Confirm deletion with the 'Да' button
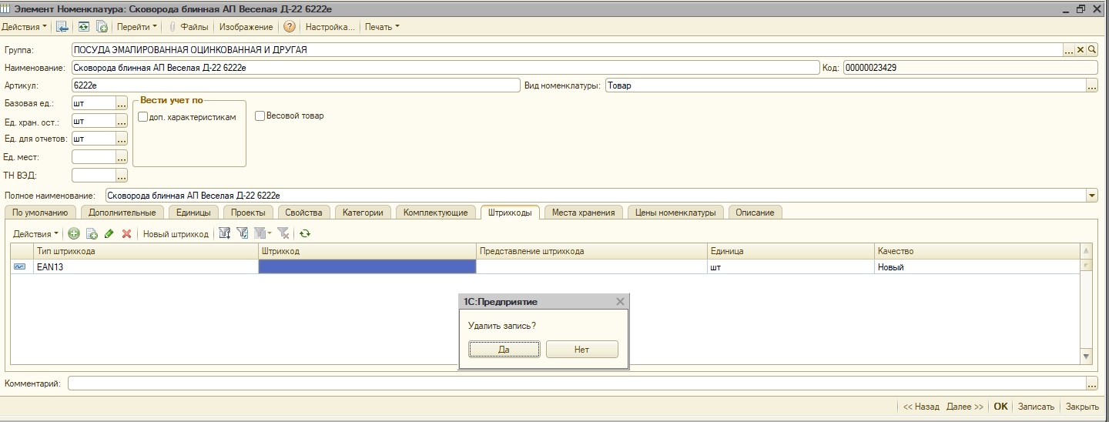The width and height of the screenshot is (1109, 422). point(504,350)
